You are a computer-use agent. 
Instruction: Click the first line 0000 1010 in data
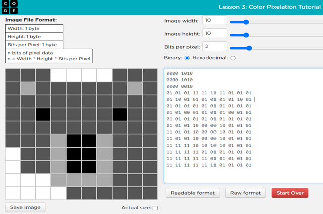click(179, 73)
